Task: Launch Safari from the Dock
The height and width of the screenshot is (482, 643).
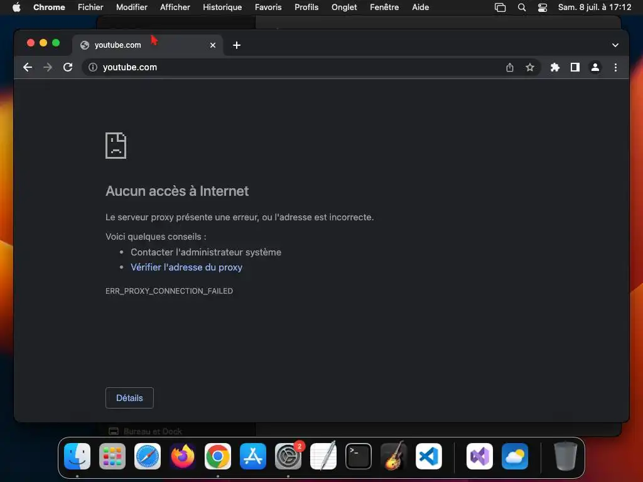Action: [x=148, y=456]
